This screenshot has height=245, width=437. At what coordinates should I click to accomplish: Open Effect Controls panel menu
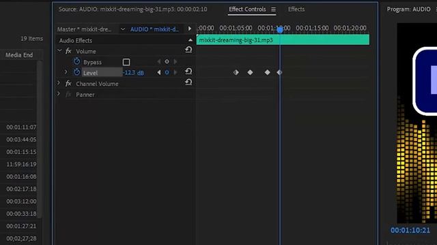273,10
